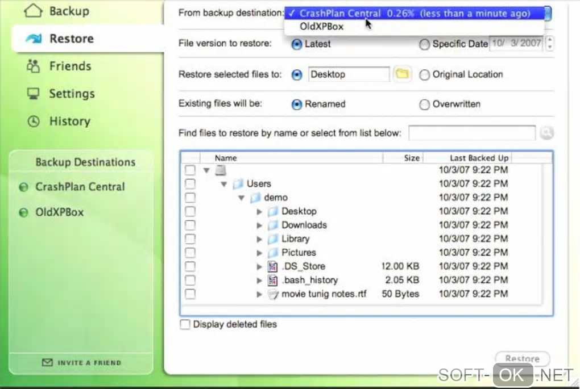Select the Latest file version radio
Screen dimensions: 580x389
click(x=297, y=44)
